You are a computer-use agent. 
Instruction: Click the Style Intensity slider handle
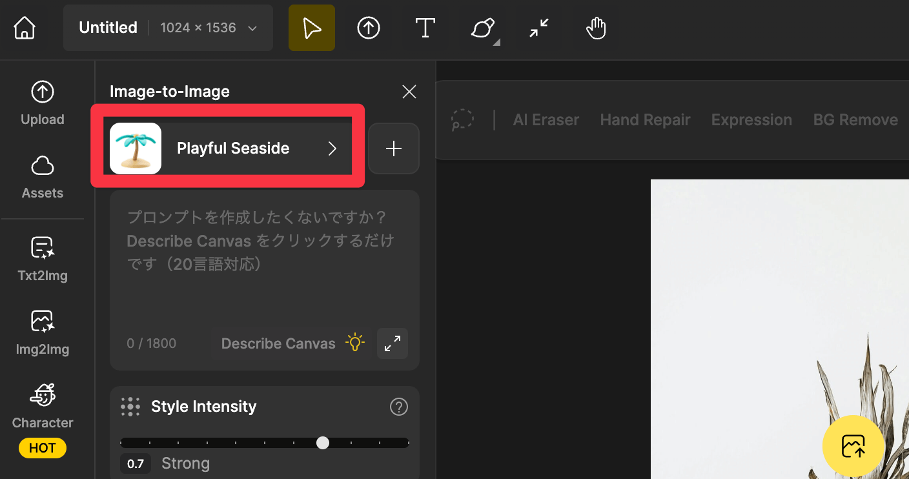(x=323, y=443)
